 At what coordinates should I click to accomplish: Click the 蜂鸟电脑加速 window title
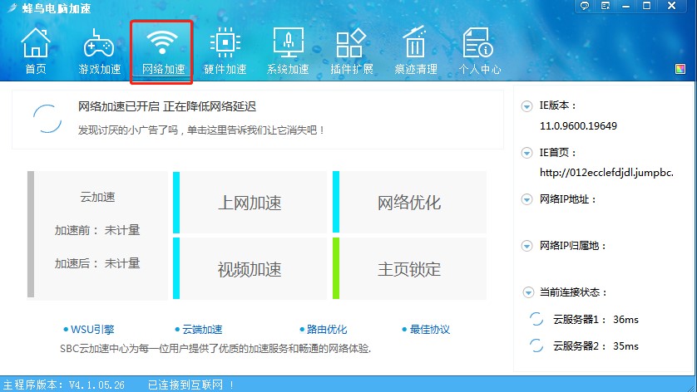57,8
